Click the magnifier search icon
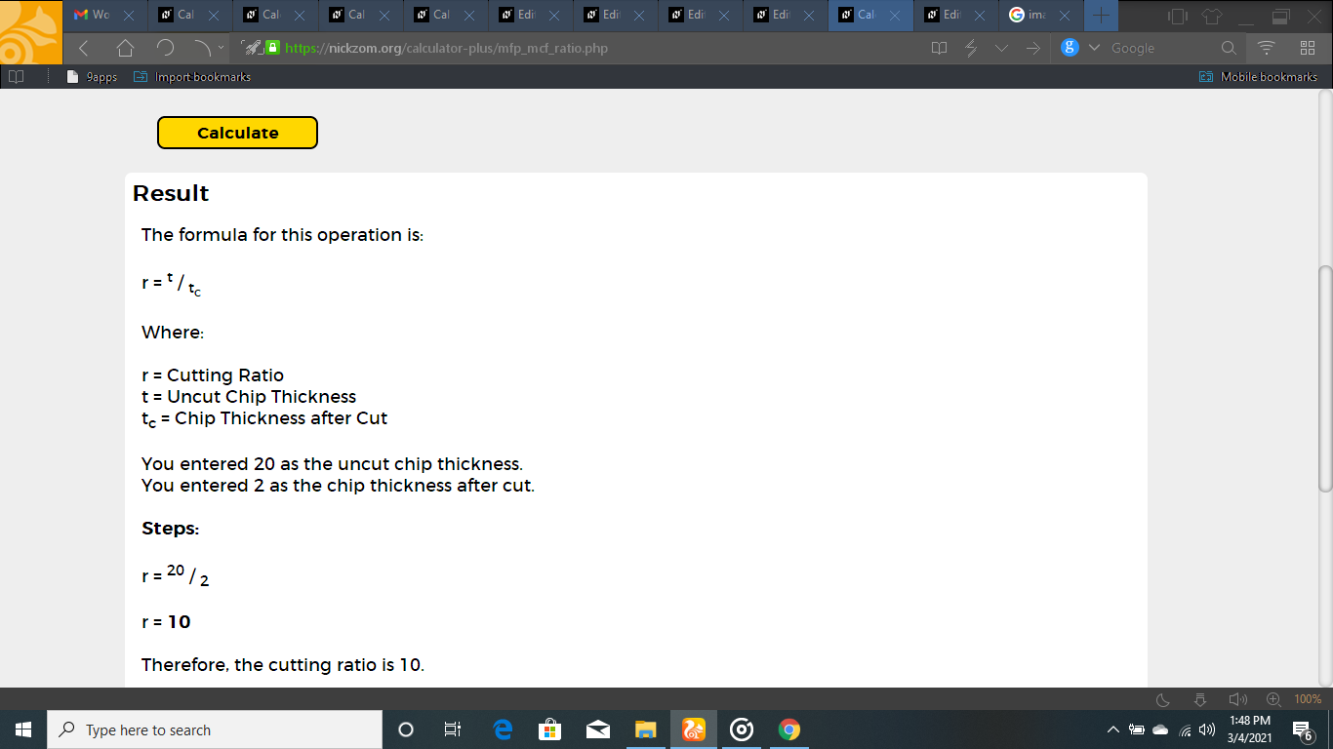Viewport: 1333px width, 749px height. (x=1229, y=48)
